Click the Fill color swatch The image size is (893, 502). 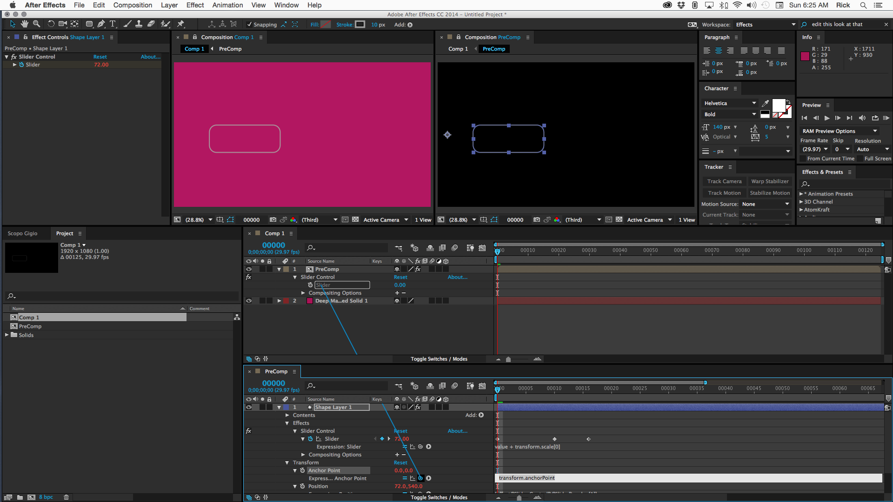click(326, 25)
